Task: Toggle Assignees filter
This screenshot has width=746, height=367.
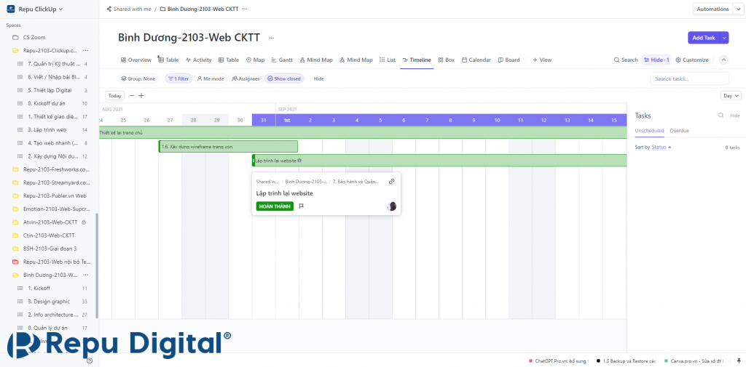Action: (x=246, y=78)
